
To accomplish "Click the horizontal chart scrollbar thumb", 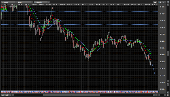I will click(x=71, y=95).
